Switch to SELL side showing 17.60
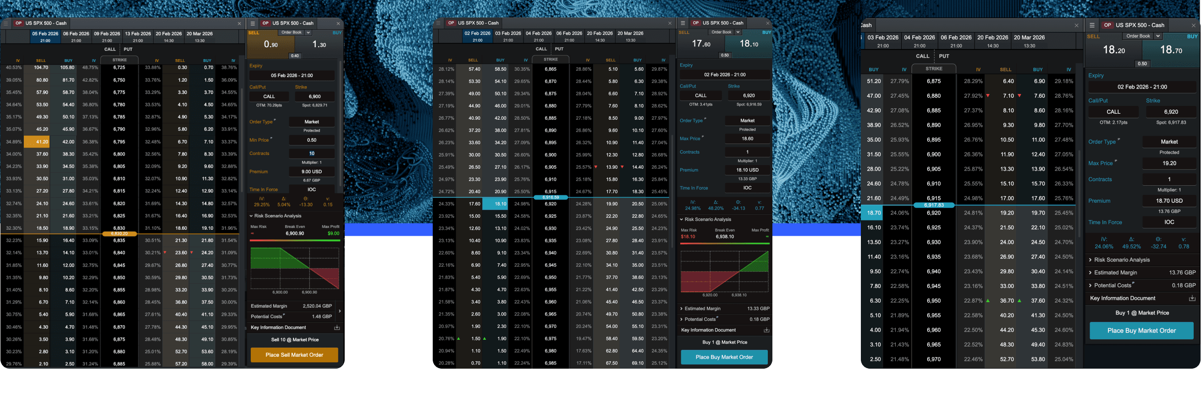This screenshot has height=409, width=1201. tap(701, 44)
